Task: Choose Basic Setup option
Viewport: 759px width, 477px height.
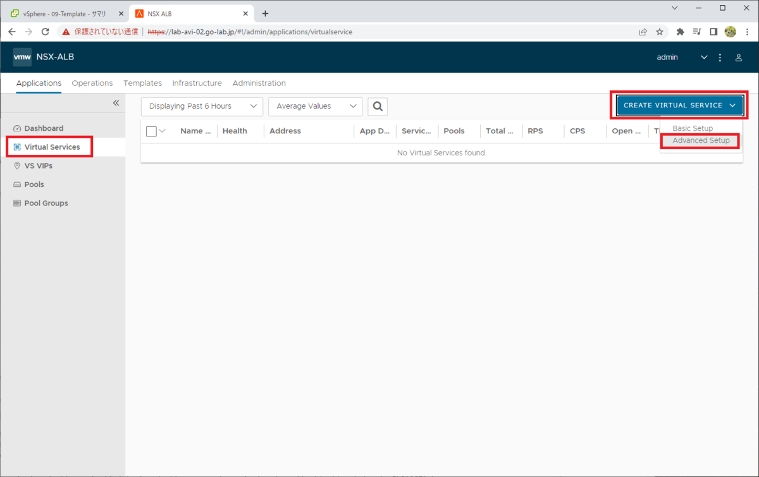Action: 693,128
